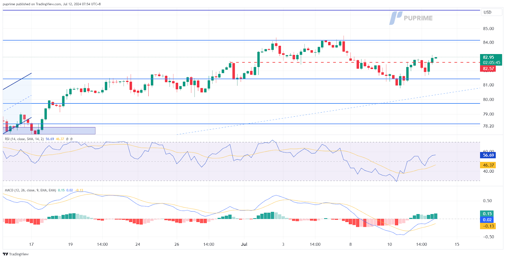This screenshot has width=506, height=259.
Task: Click the RSI value label 56.69
Action: point(488,155)
